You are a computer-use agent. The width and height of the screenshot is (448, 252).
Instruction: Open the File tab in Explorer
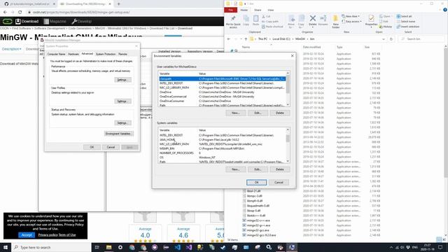(230, 10)
